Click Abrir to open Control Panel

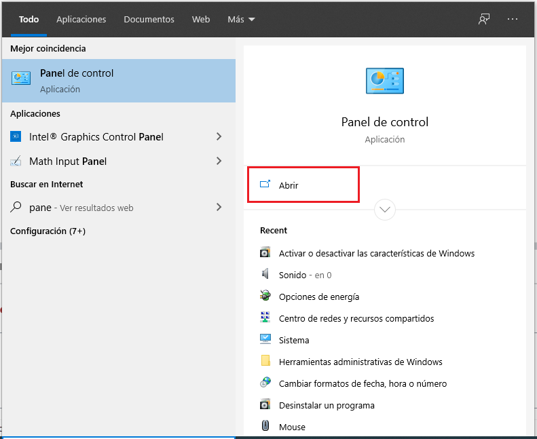(x=289, y=185)
